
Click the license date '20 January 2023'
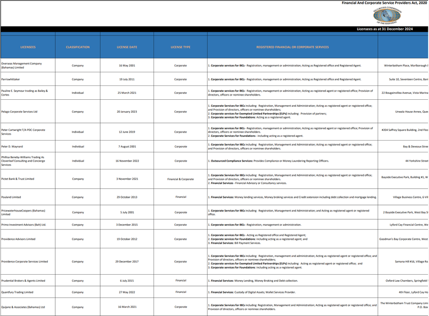(x=127, y=112)
